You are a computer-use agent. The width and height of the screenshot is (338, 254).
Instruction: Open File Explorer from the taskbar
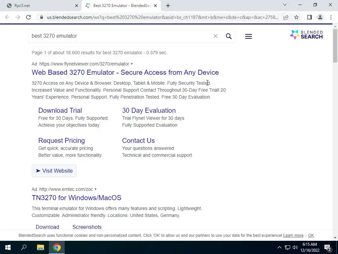pos(40,247)
